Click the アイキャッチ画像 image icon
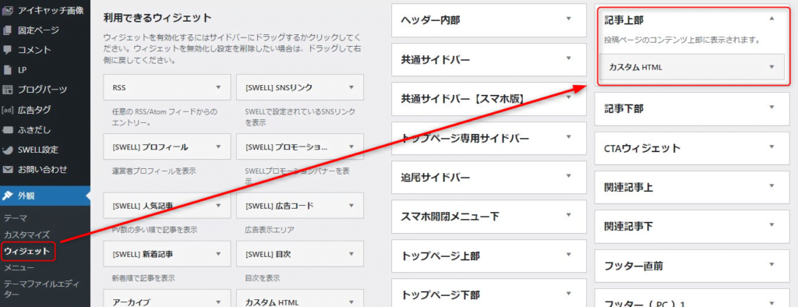 coord(7,9)
